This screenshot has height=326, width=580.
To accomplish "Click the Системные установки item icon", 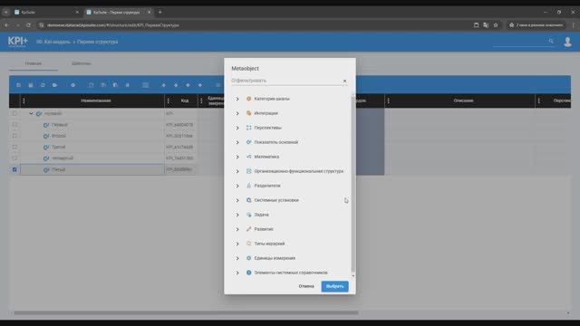I will 248,200.
